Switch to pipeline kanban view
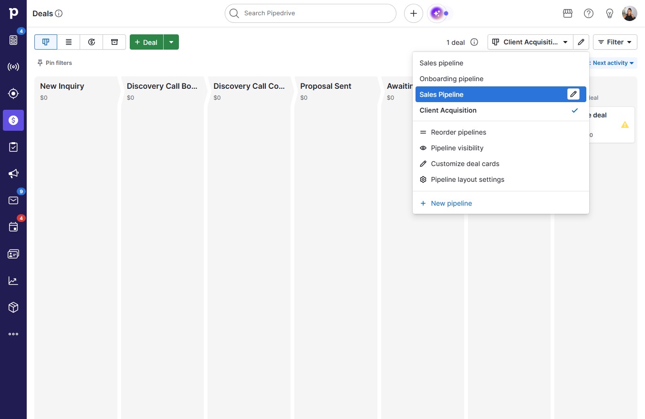 [46, 42]
